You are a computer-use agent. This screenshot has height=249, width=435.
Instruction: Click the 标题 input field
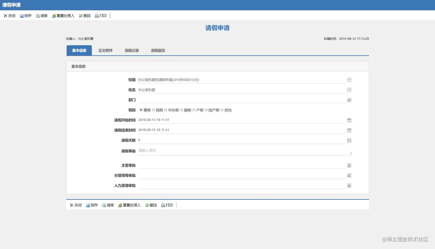pyautogui.click(x=242, y=80)
